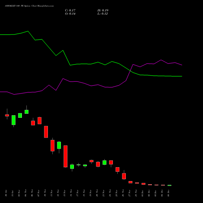Select the high value 'H: 0.19'
203x203 pixels.
point(103,11)
